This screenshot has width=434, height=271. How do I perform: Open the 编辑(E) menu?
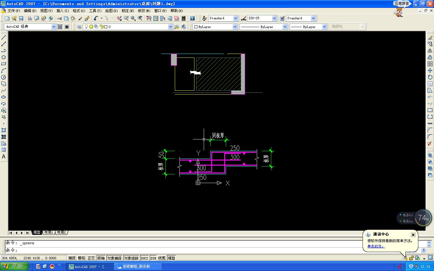coord(30,11)
